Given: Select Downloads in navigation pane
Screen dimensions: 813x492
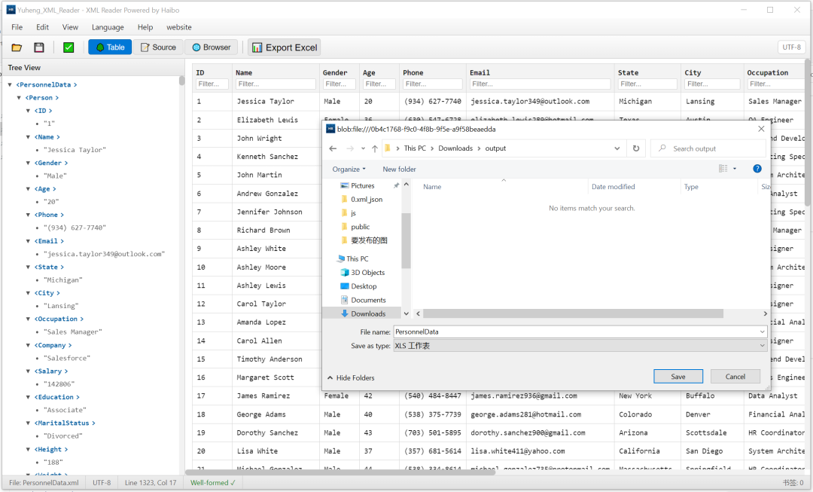Looking at the screenshot, I should click(x=367, y=313).
